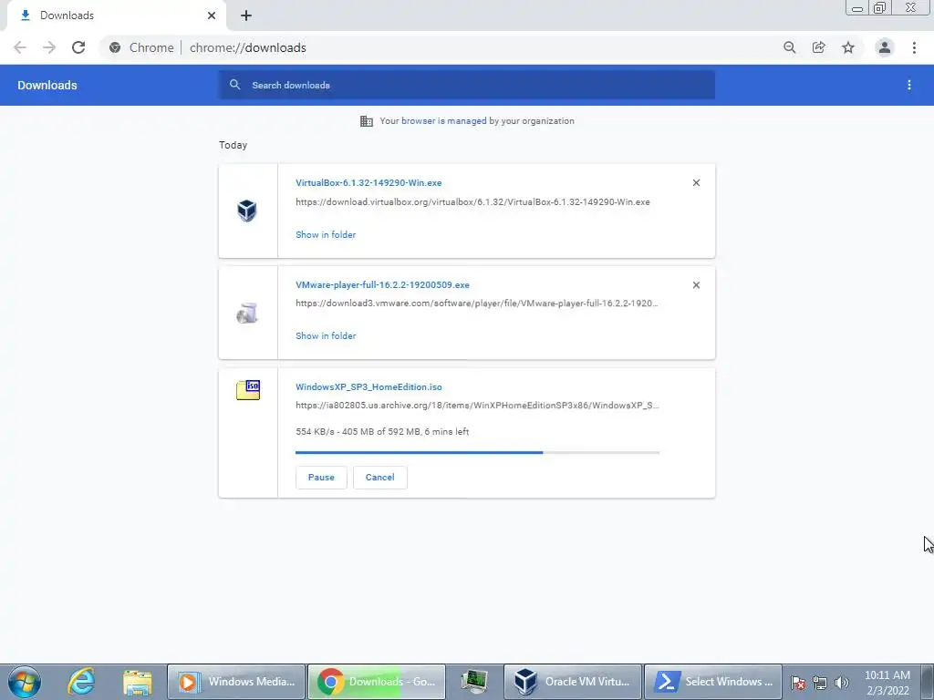
Task: Click the '554 KB/s - 405 MB of 592 MB' status
Action: [382, 431]
